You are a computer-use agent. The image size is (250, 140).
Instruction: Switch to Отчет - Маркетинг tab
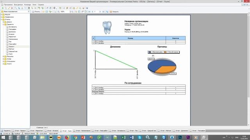pyautogui.click(x=35, y=131)
